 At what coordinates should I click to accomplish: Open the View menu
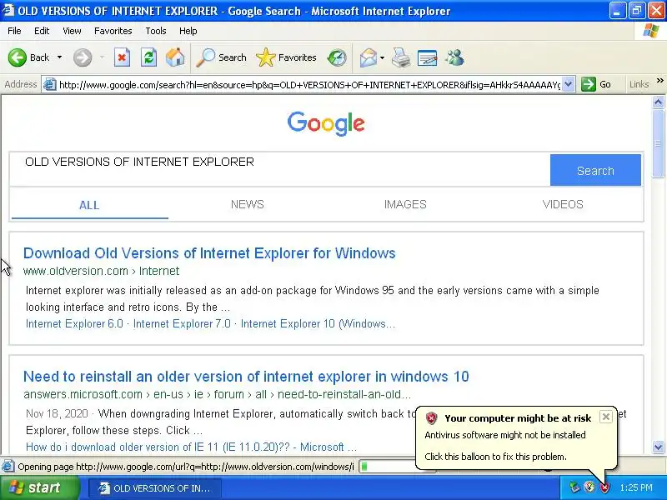(72, 31)
